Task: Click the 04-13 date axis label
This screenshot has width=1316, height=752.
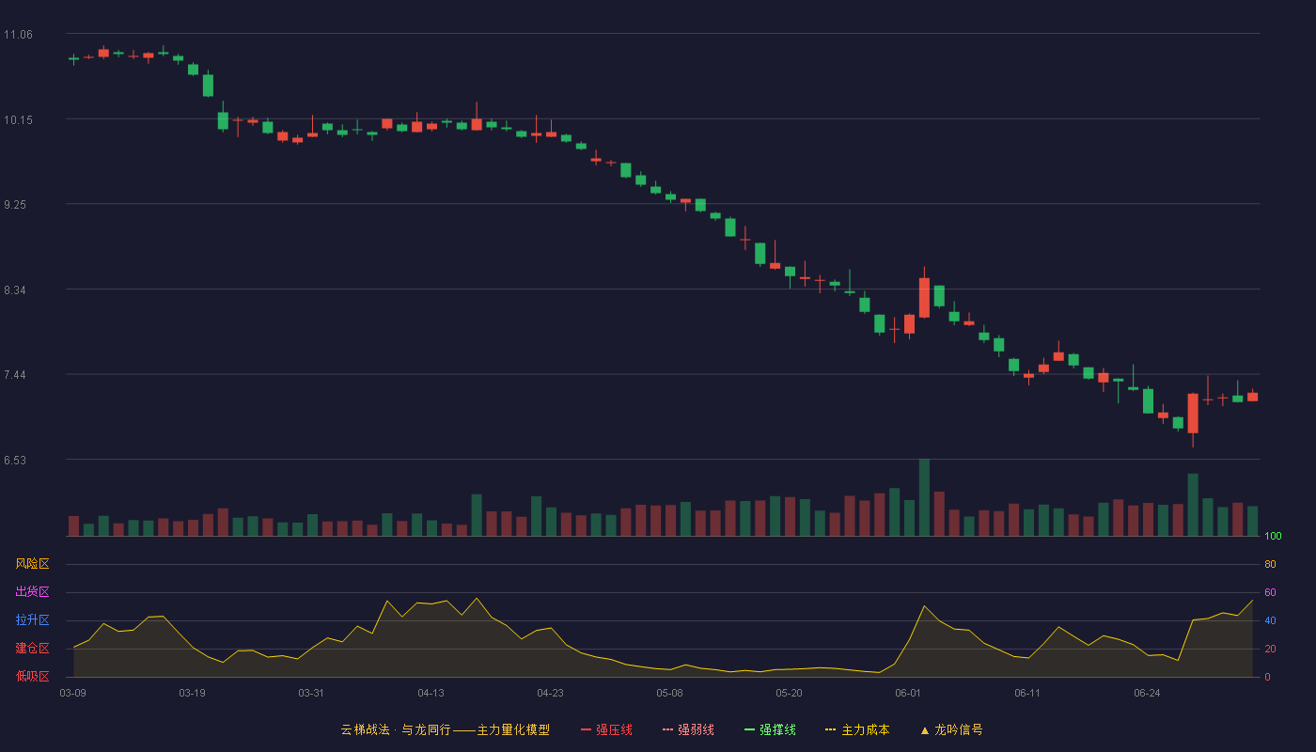Action: click(x=431, y=693)
